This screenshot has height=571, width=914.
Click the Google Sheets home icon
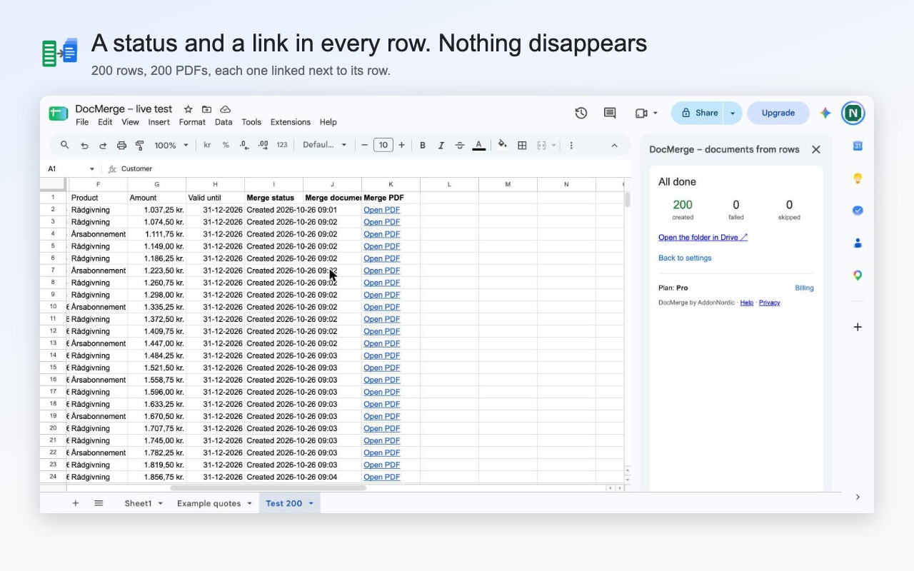59,113
